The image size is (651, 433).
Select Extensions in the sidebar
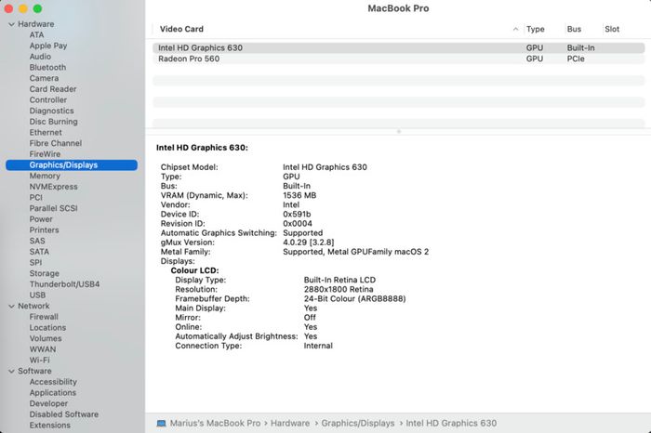(x=50, y=426)
